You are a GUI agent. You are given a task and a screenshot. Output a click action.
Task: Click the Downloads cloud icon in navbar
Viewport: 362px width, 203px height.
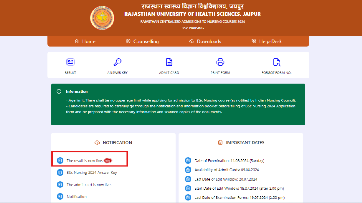[192, 41]
